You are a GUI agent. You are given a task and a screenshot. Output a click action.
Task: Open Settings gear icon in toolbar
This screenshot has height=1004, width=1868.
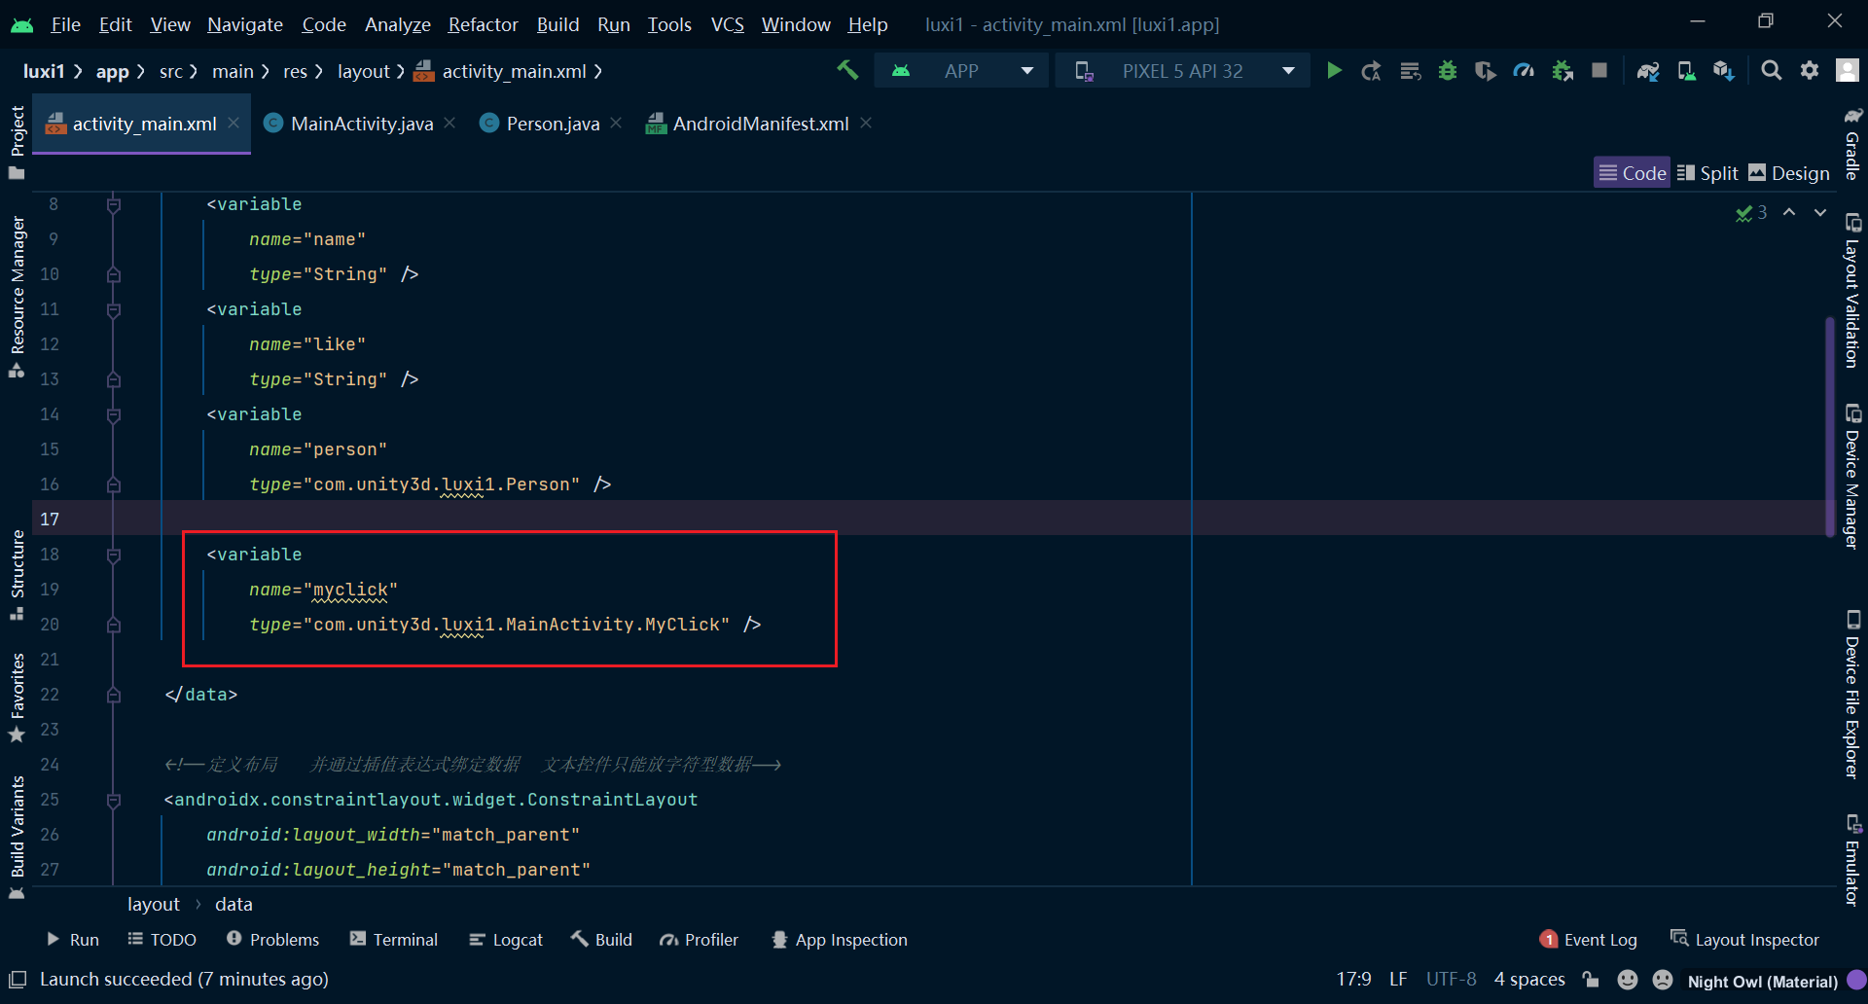point(1810,70)
